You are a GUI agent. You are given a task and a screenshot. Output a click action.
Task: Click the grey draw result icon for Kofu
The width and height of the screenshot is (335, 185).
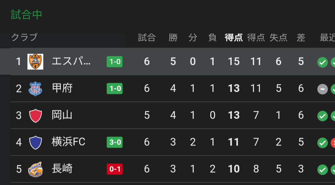(322, 89)
